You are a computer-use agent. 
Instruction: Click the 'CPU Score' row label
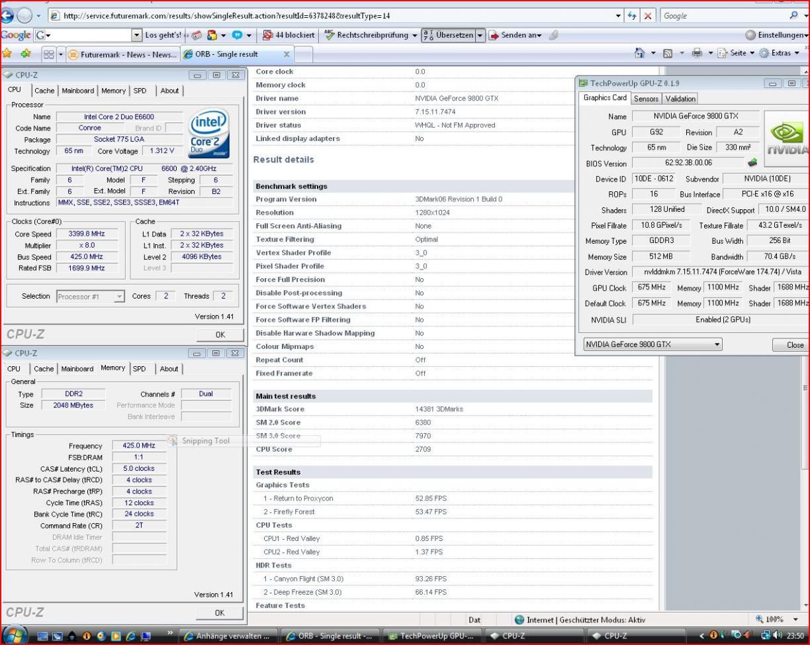coord(274,449)
